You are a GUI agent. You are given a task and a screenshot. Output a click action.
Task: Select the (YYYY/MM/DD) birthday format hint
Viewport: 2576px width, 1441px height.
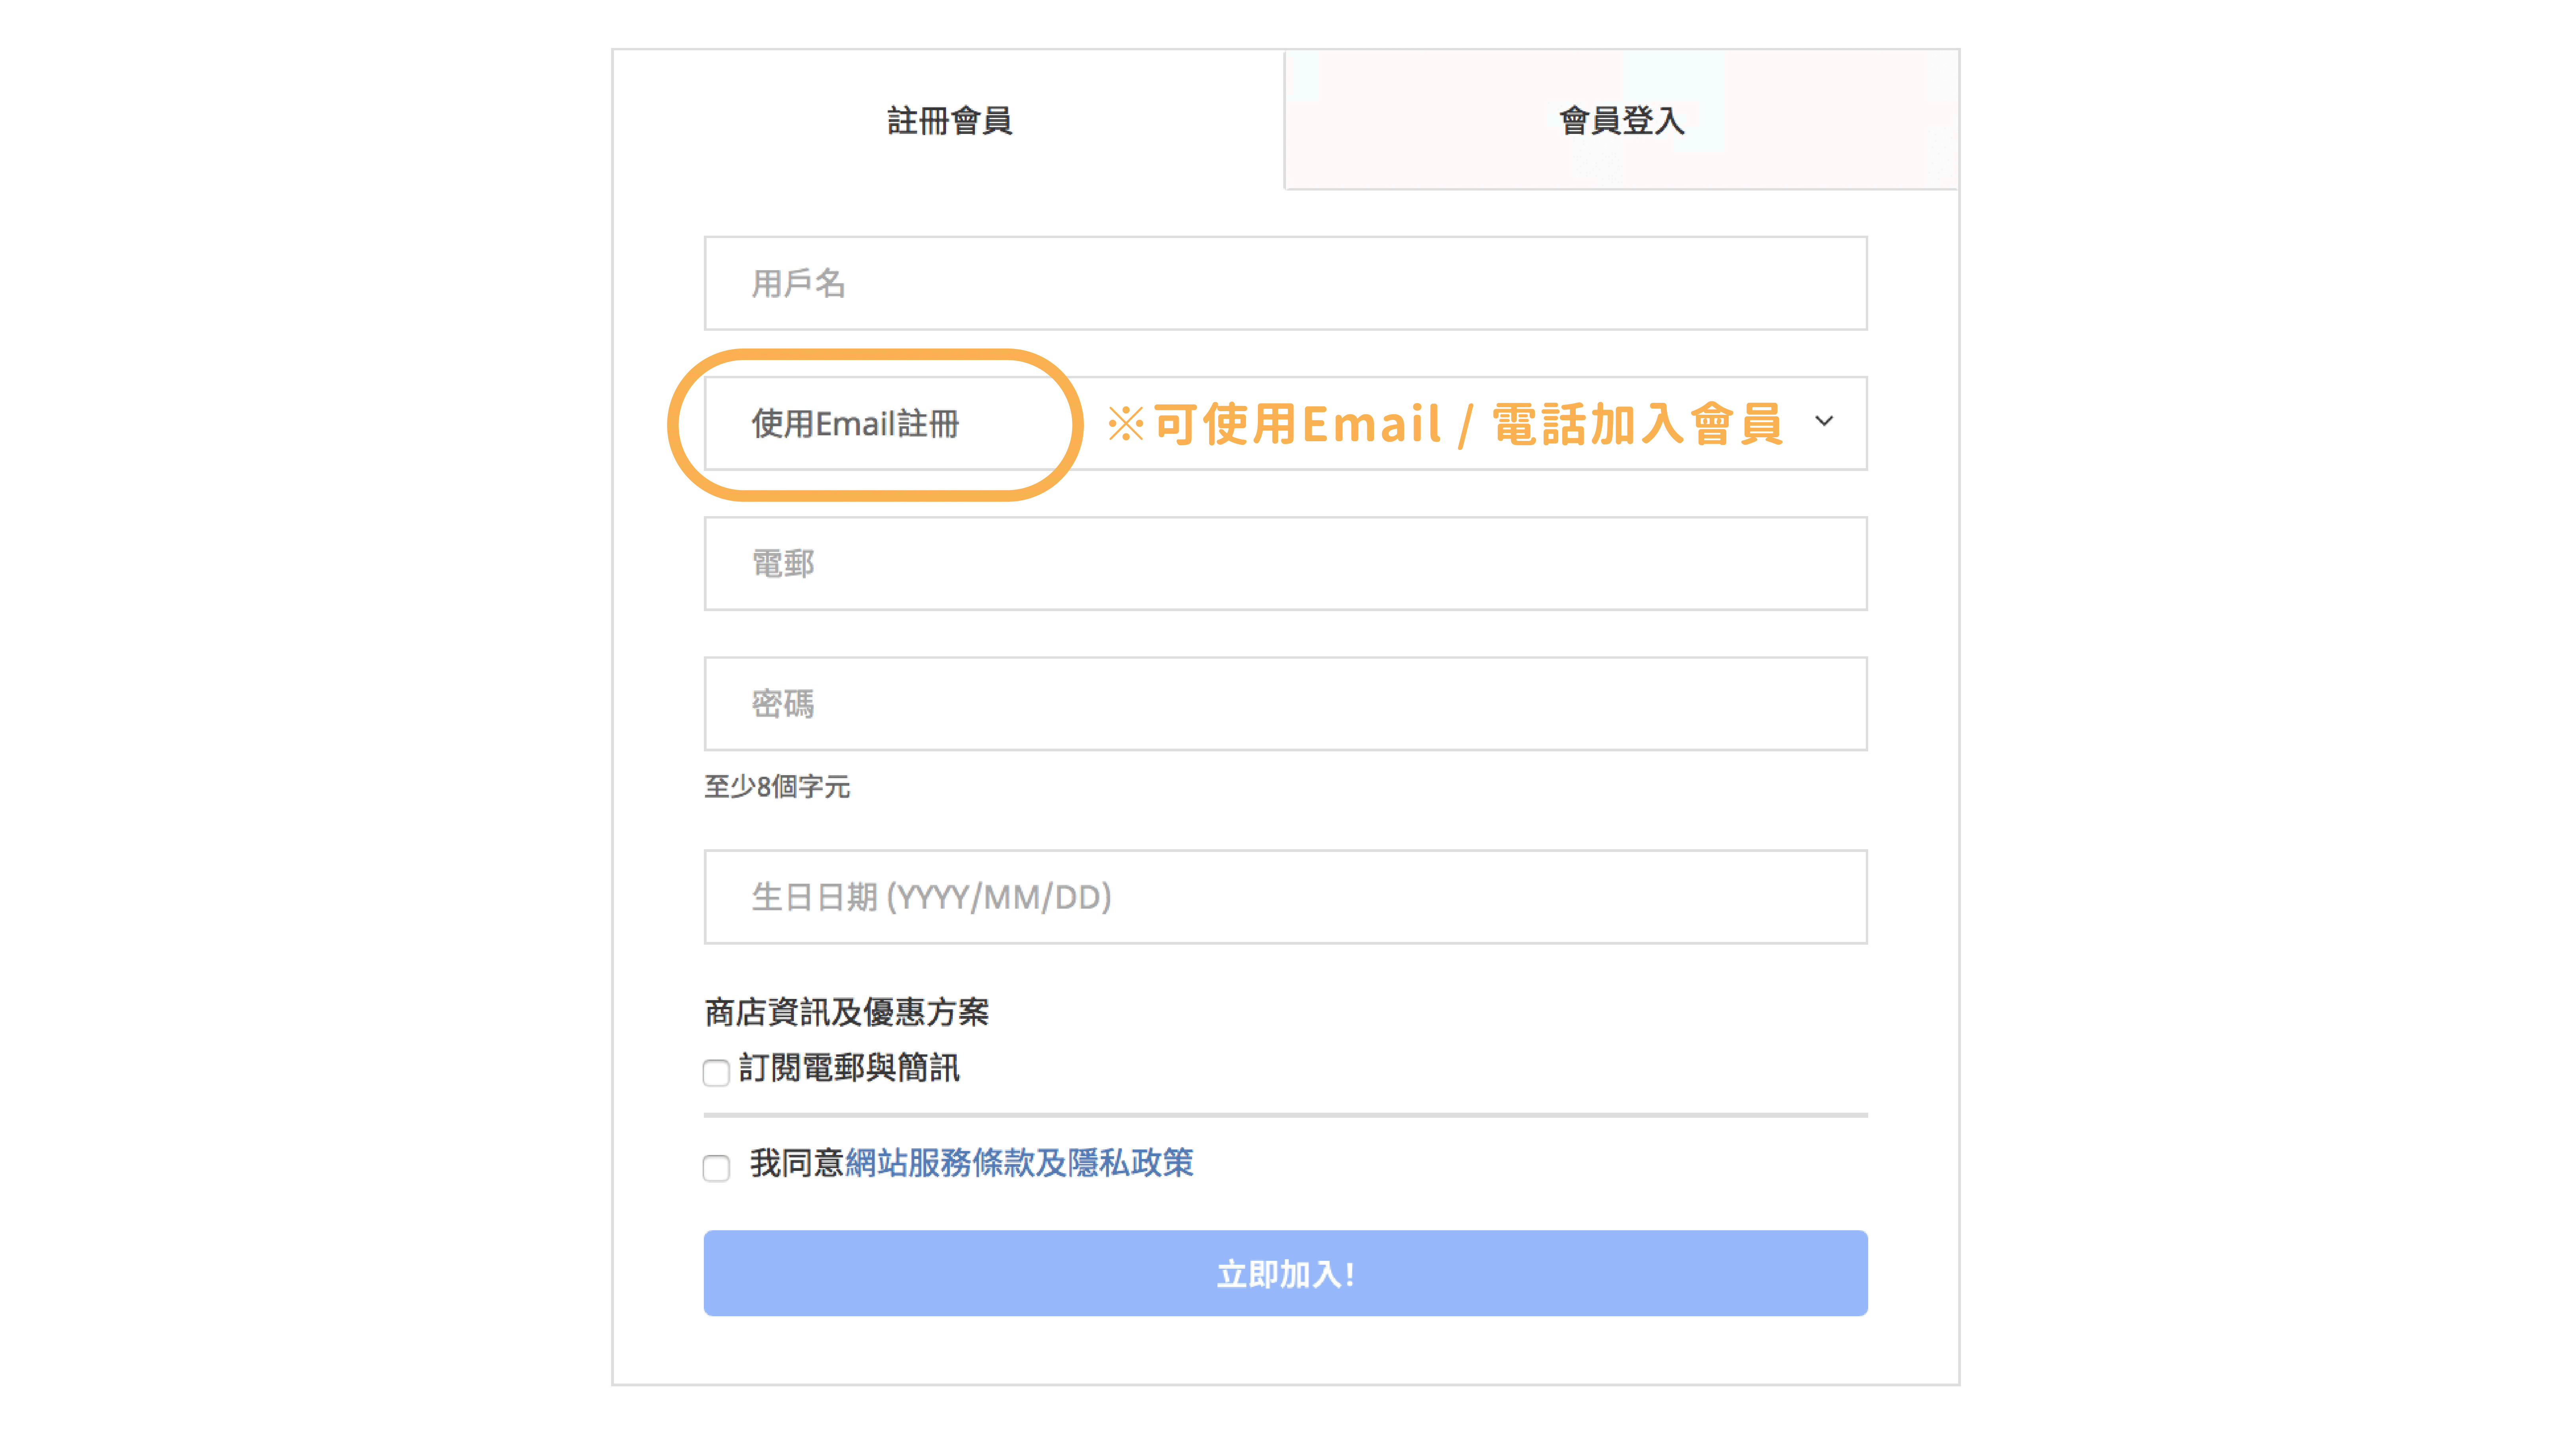point(998,898)
